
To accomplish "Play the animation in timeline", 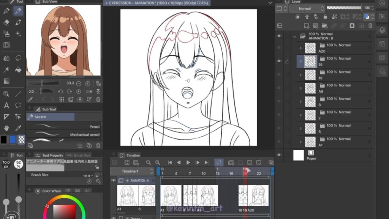I will point(188,163).
